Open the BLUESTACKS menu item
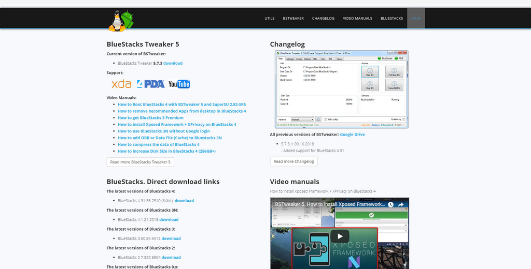531x269 pixels. (392, 18)
